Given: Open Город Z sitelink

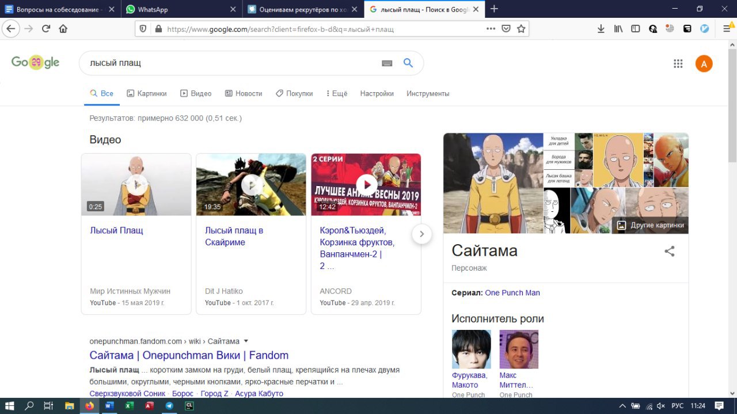Looking at the screenshot, I should click(214, 393).
